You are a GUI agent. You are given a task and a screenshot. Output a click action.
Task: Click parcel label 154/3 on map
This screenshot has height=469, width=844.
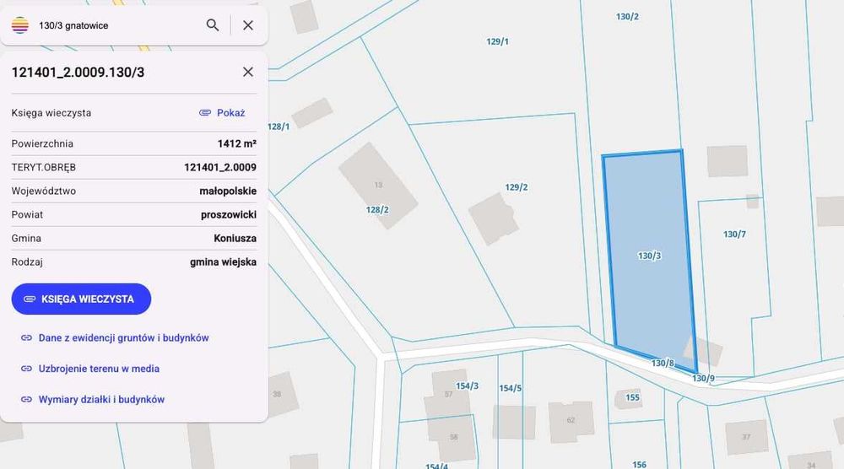tap(468, 385)
